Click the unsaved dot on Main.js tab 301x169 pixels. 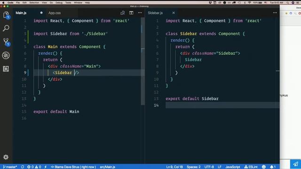click(41, 13)
